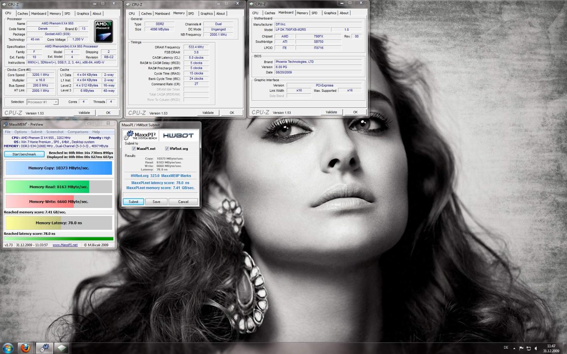Open the Screenshot menu in MaxxMEM
This screenshot has height=354, width=567.
(x=55, y=132)
